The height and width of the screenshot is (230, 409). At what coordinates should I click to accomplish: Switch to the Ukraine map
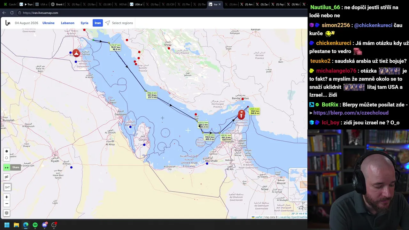(x=49, y=23)
